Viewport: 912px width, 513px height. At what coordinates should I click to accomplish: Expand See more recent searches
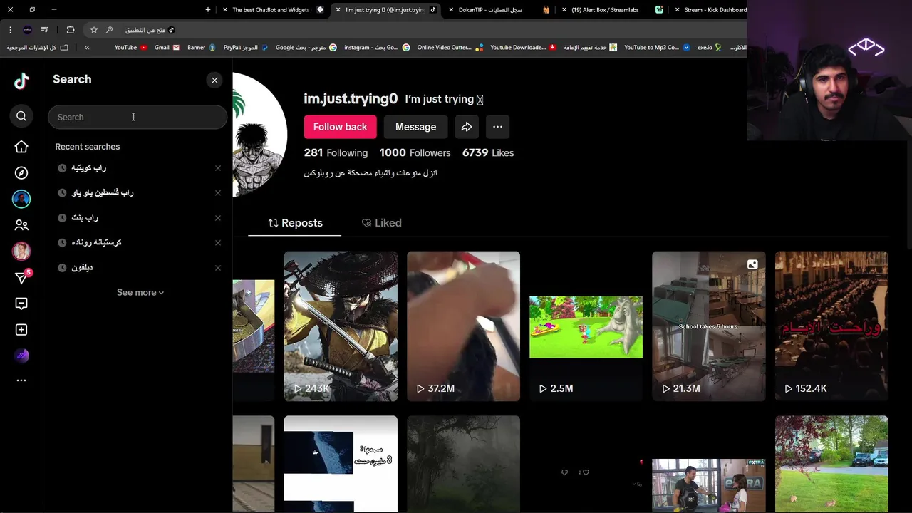point(140,292)
